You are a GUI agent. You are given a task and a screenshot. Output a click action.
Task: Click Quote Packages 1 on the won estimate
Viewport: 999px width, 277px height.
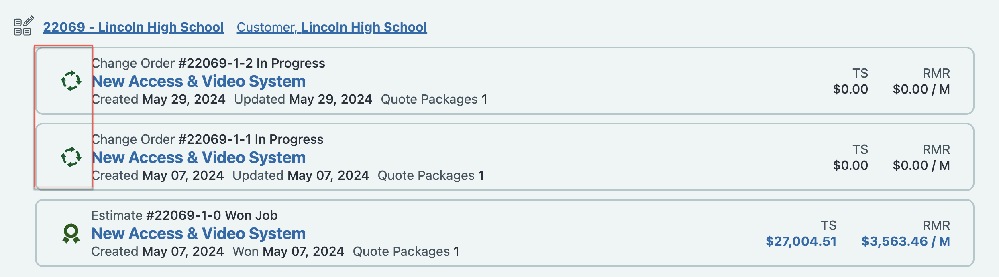(x=406, y=251)
